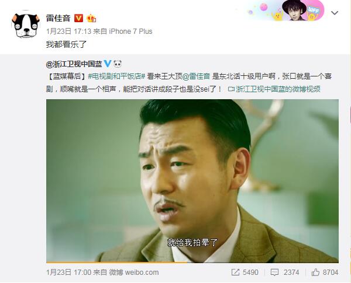The width and height of the screenshot is (351, 283).
Task: Click the blue V badge beside 浙江卫视中国蓝
Action: [x=108, y=64]
